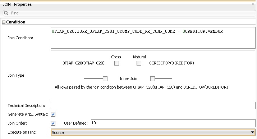Toggle the Join Order checkbox
The height and width of the screenshot is (139, 257).
[53, 123]
